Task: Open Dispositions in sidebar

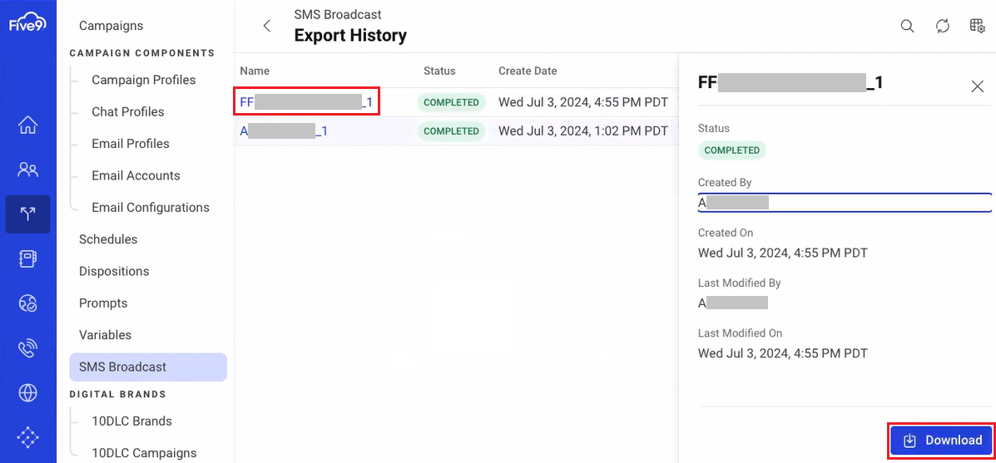Action: pos(114,271)
